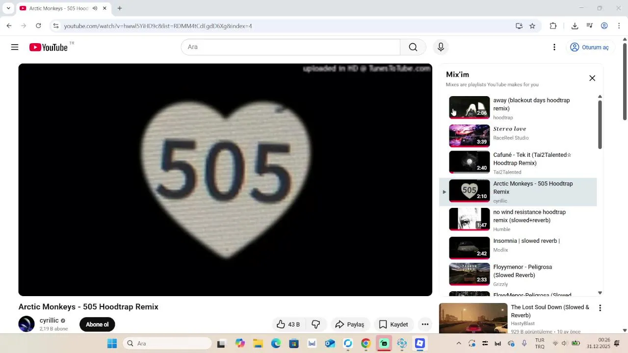Open more actions ellipsis next to Kaydet
The width and height of the screenshot is (628, 353).
(425, 324)
